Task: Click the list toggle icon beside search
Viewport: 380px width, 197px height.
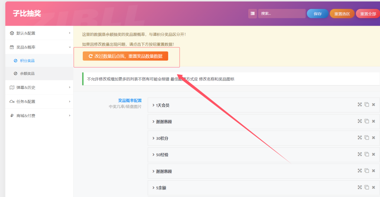Action: pos(252,14)
